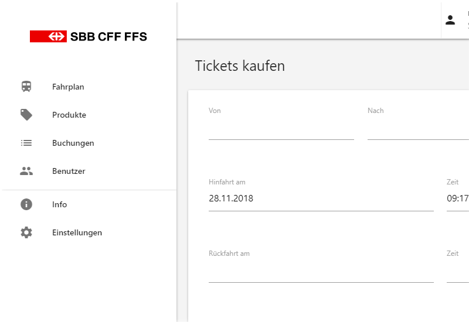Image resolution: width=469 pixels, height=322 pixels.
Task: Focus the Von departure field
Action: pos(281,127)
